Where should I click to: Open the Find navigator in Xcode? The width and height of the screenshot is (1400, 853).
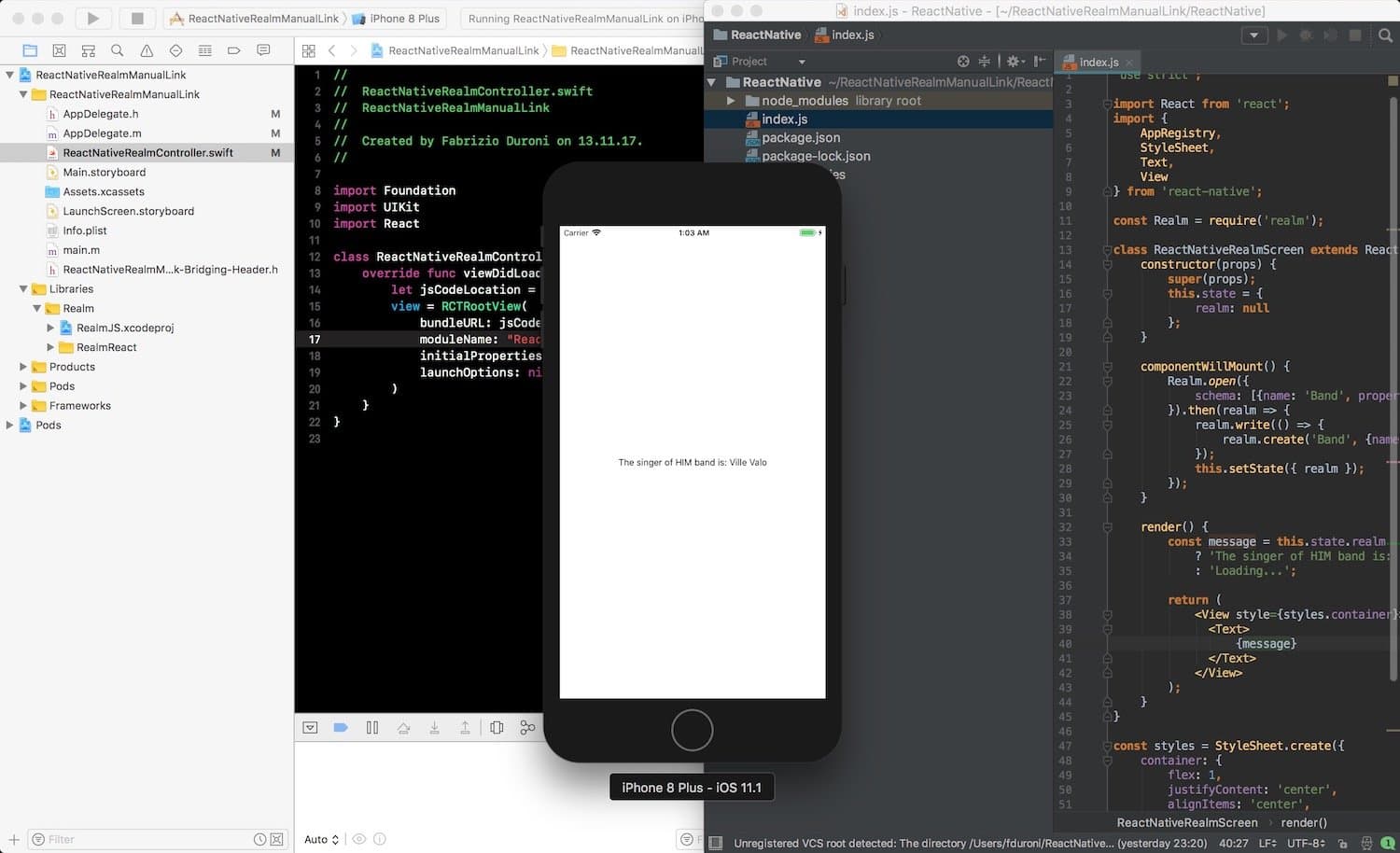point(117,50)
